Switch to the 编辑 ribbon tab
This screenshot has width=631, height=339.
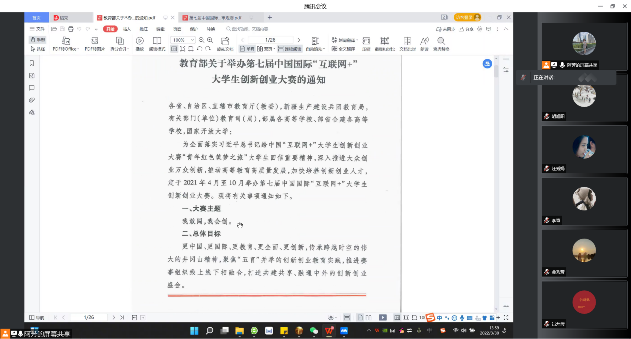(x=160, y=29)
